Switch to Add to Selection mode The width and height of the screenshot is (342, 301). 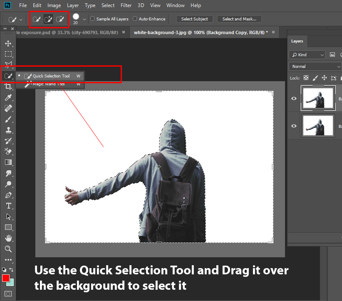pos(48,19)
